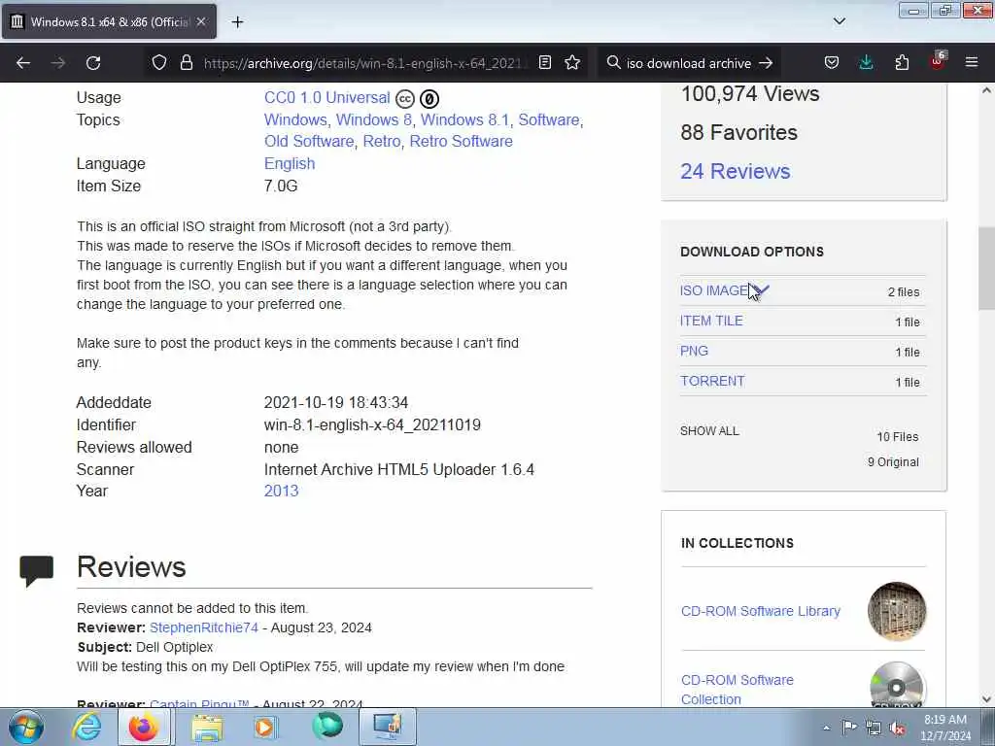The image size is (995, 746).
Task: Launch Internet Explorer from taskbar
Action: coord(86,727)
